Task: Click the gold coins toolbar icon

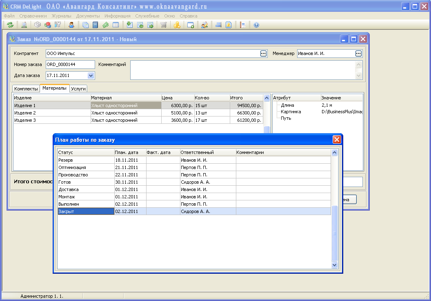Action: [x=177, y=25]
